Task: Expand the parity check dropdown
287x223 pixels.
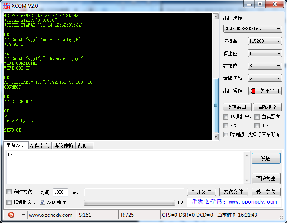Action: [x=265, y=78]
